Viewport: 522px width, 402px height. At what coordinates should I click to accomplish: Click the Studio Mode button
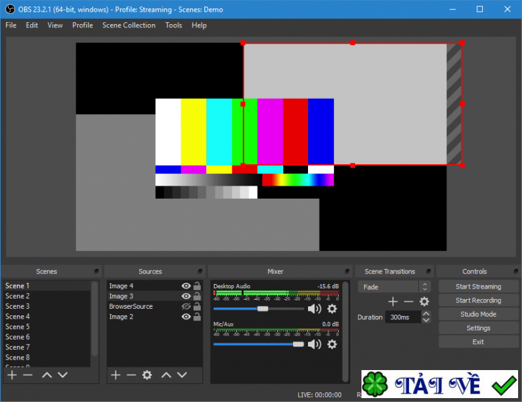pyautogui.click(x=478, y=314)
